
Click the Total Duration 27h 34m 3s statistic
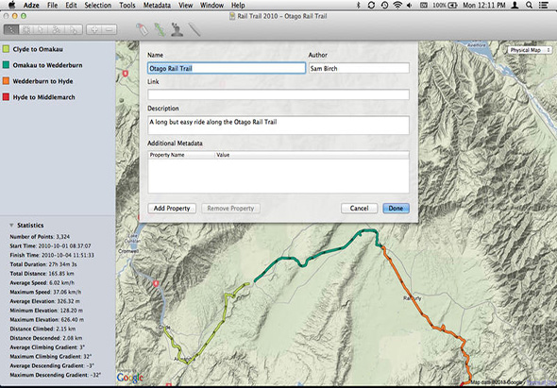click(43, 264)
